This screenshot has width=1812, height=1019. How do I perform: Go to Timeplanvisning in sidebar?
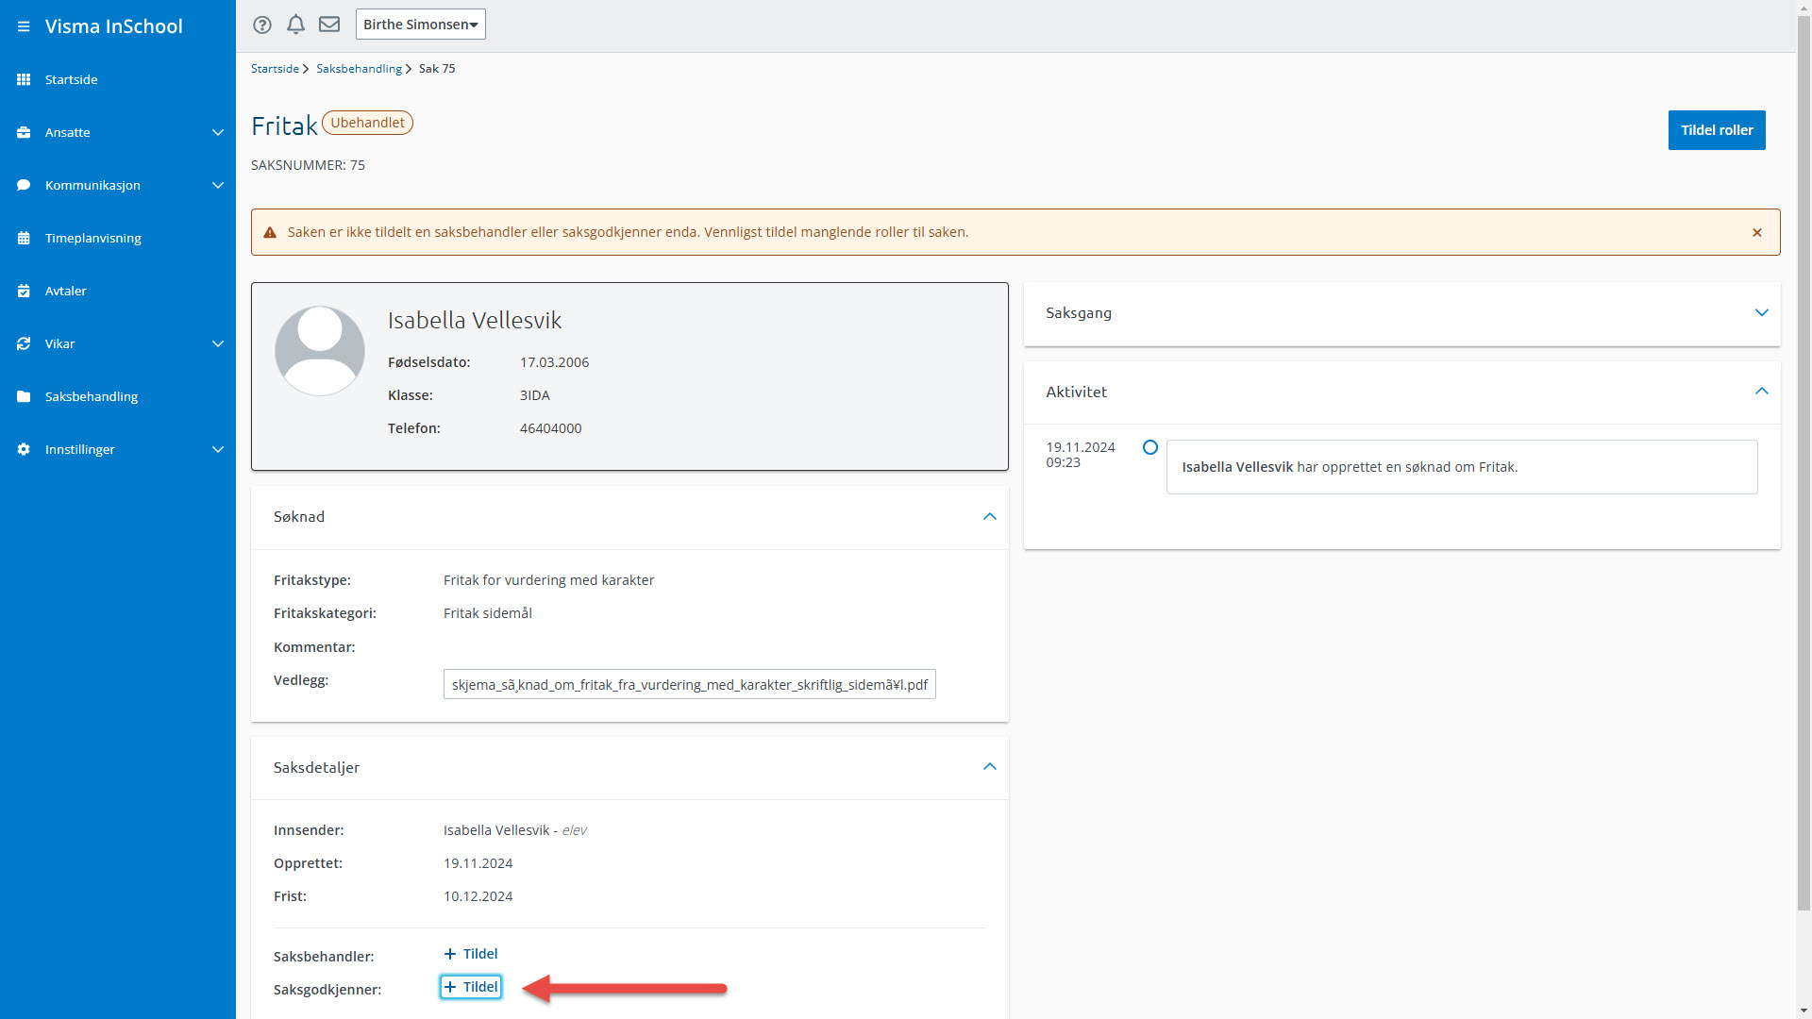click(x=92, y=238)
